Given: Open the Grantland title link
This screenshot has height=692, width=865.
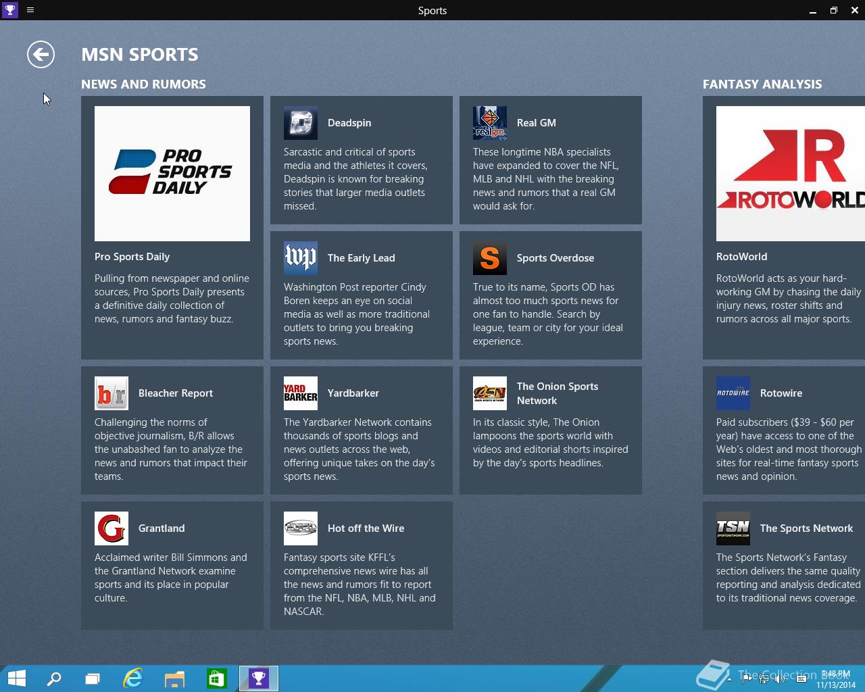Looking at the screenshot, I should click(x=162, y=528).
